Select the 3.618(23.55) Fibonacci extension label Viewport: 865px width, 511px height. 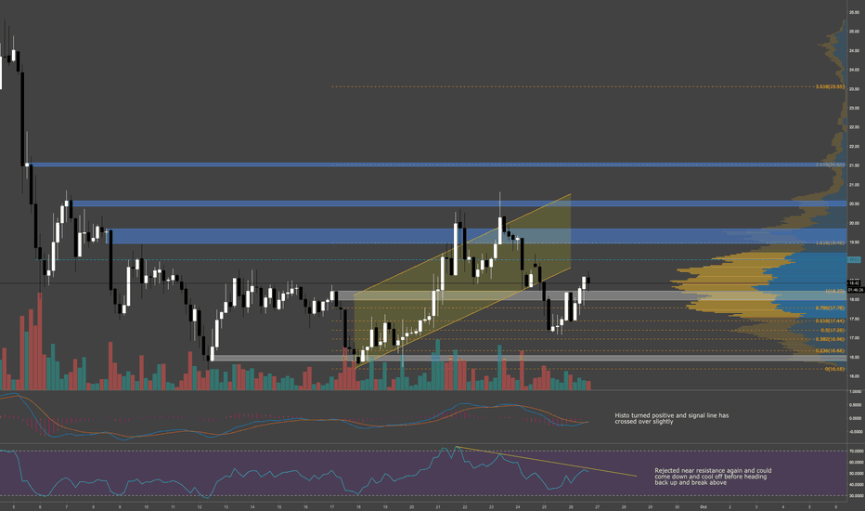830,86
